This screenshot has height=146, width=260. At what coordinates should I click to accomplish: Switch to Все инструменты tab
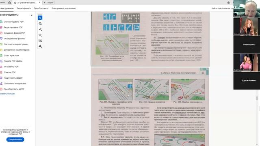tap(6, 8)
